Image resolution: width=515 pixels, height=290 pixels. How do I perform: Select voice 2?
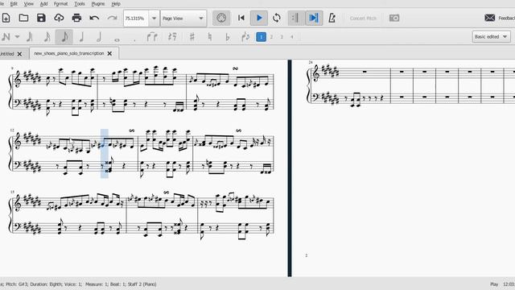[x=271, y=37]
